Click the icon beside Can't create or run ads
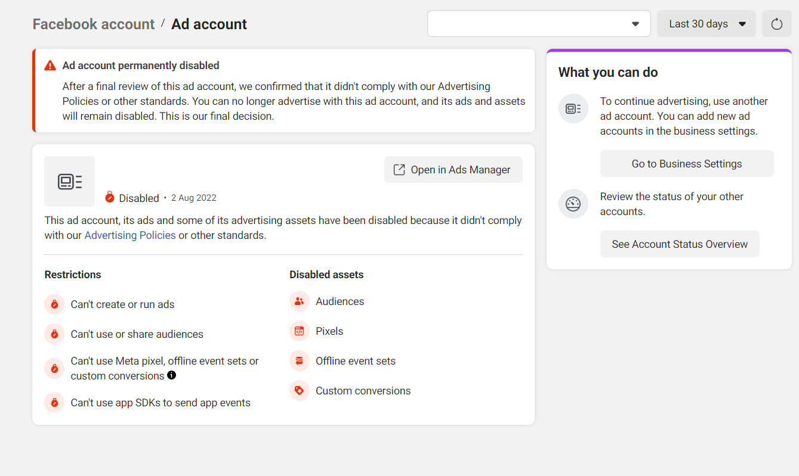 [x=54, y=304]
